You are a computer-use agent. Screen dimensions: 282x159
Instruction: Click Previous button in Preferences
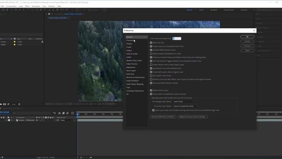tap(247, 46)
